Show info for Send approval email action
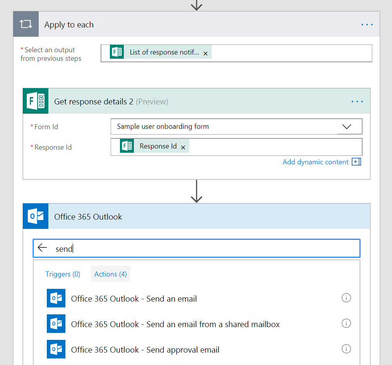 click(346, 349)
